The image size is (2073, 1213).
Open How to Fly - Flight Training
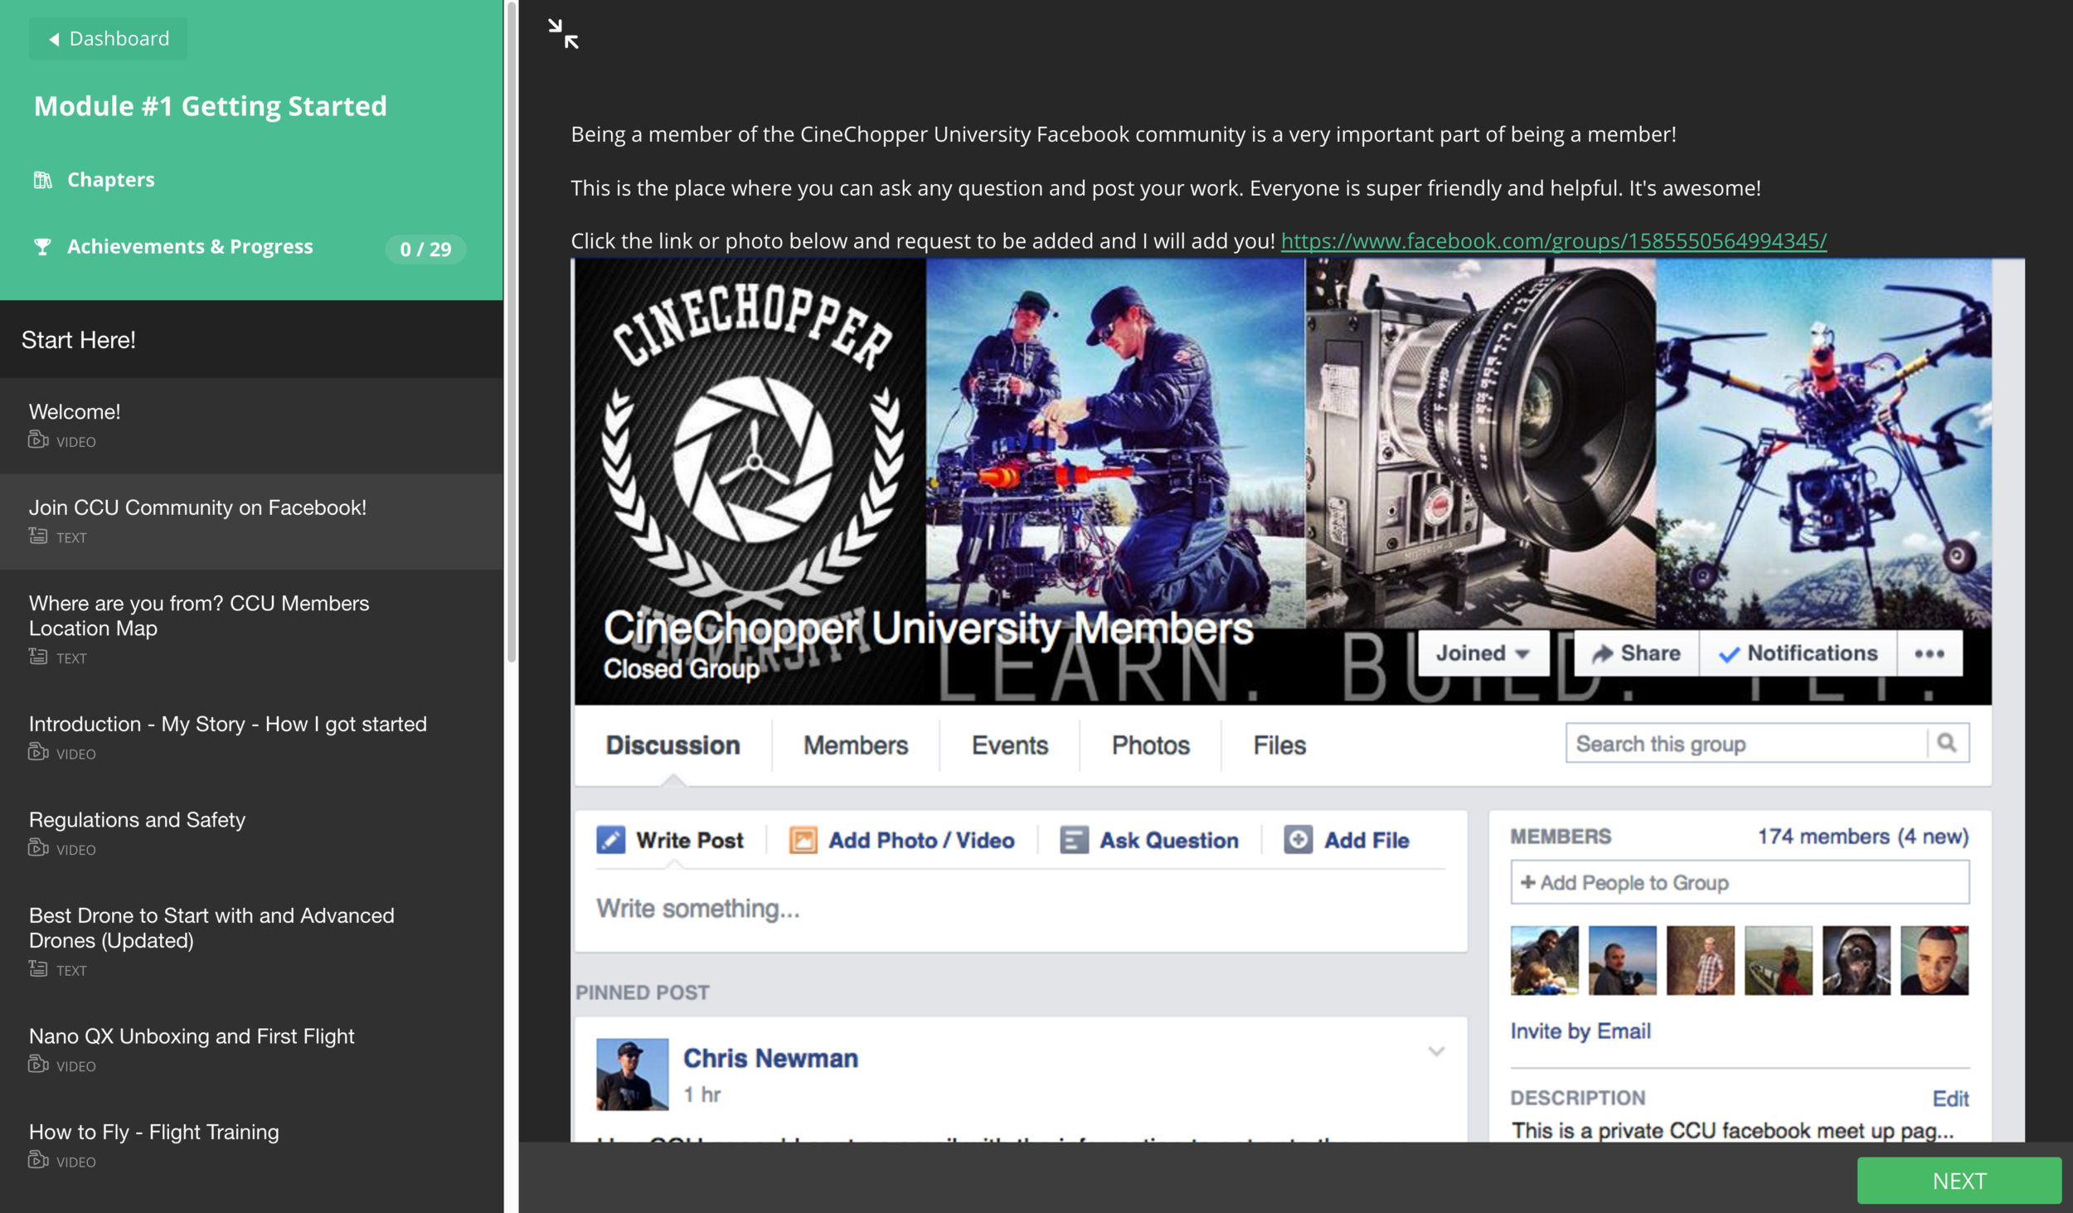point(251,1146)
